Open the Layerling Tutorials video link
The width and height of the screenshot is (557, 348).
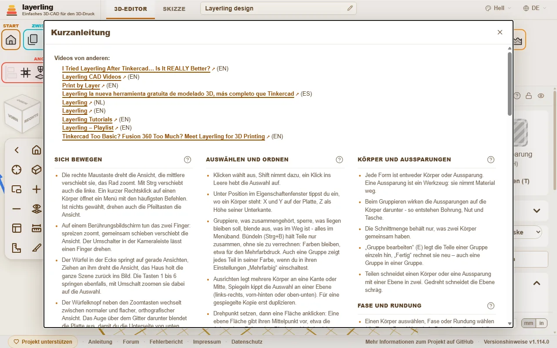coord(87,119)
